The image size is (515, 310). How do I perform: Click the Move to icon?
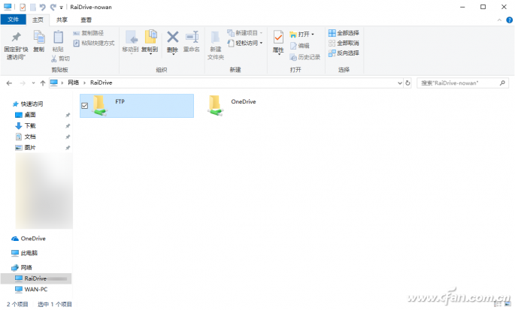tap(131, 38)
